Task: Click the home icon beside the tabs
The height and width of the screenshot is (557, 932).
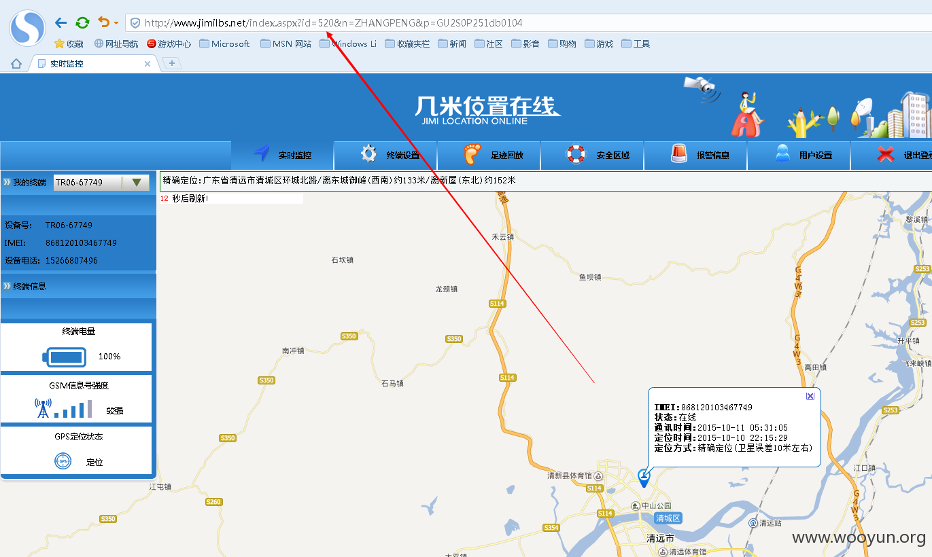Action: coord(16,64)
